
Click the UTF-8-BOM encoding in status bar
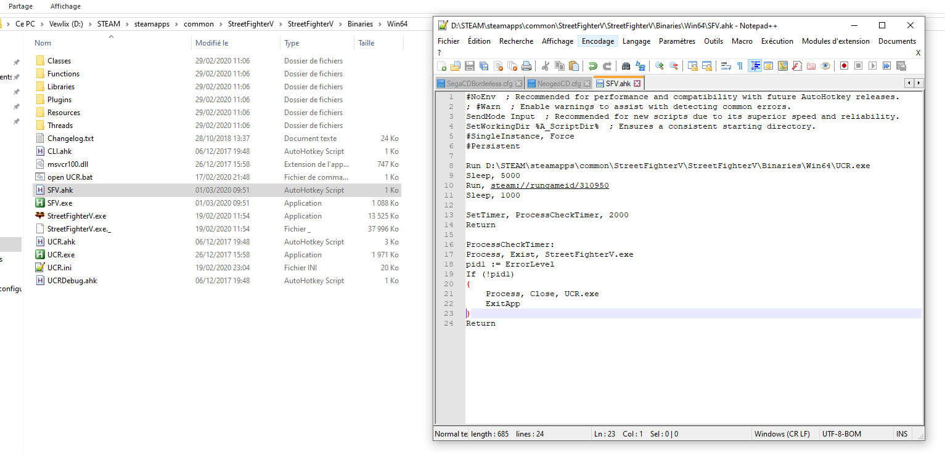pyautogui.click(x=841, y=433)
